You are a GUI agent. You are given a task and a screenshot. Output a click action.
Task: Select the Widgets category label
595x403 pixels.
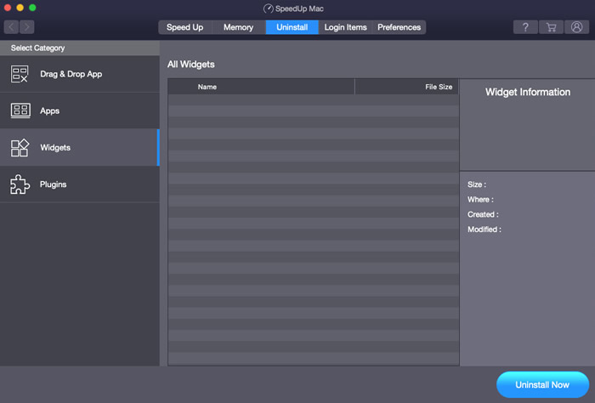55,148
